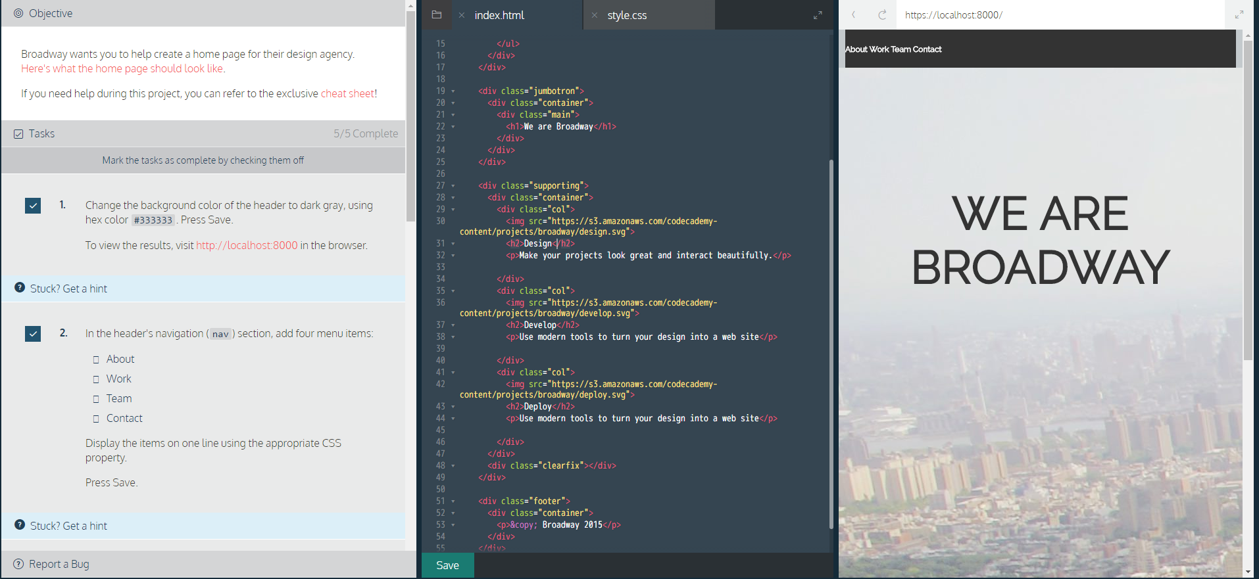Expand the code editor to fullscreen

coord(818,15)
